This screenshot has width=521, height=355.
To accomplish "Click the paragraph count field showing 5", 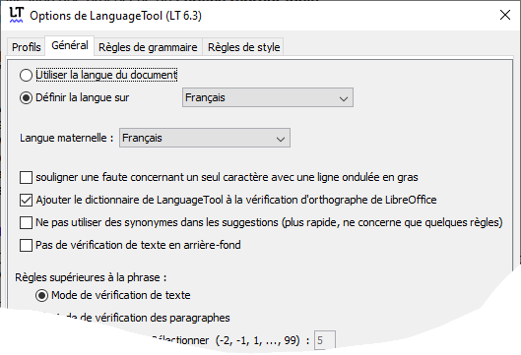I will tap(325, 340).
